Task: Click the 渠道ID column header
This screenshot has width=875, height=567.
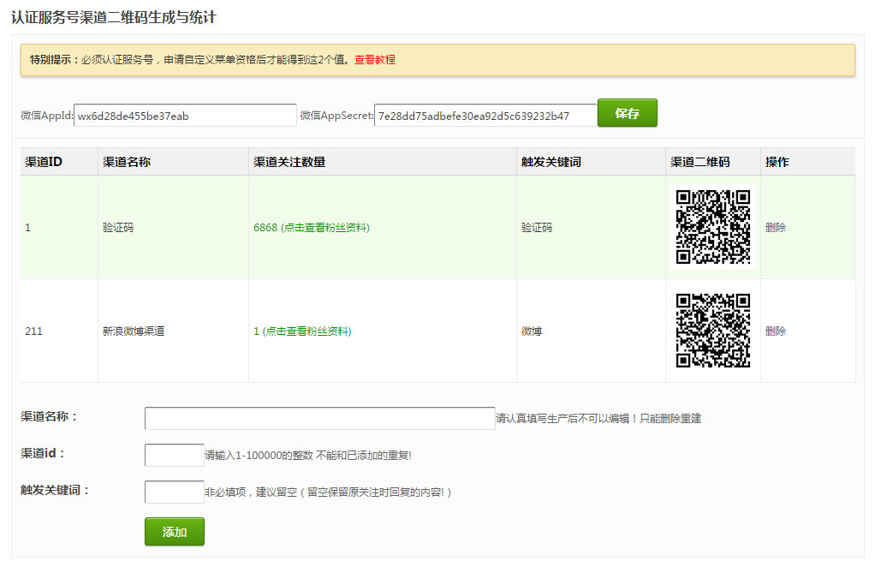Action: coord(44,162)
